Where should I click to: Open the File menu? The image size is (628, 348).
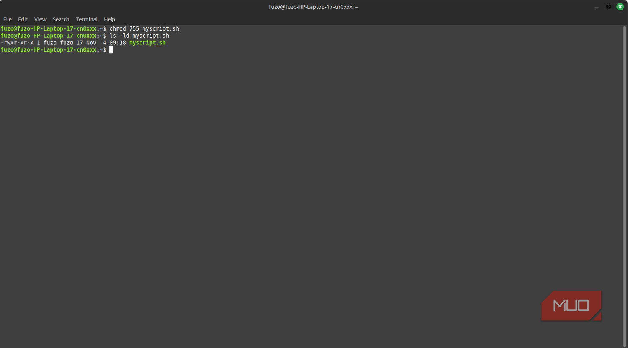click(8, 19)
